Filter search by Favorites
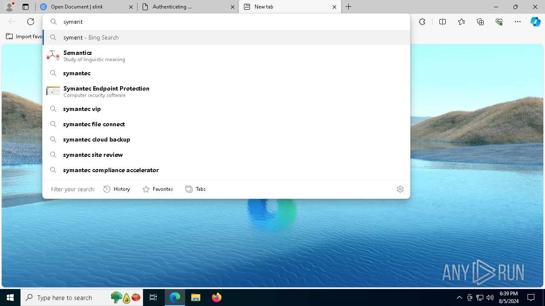The width and height of the screenshot is (545, 306). pos(158,189)
